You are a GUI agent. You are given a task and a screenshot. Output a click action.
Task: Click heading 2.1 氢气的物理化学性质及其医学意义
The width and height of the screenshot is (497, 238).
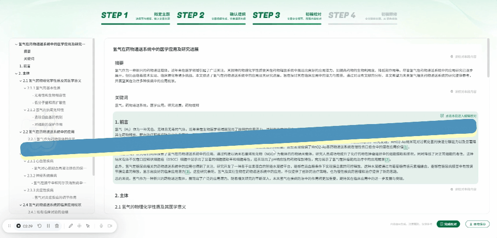[x=150, y=207]
